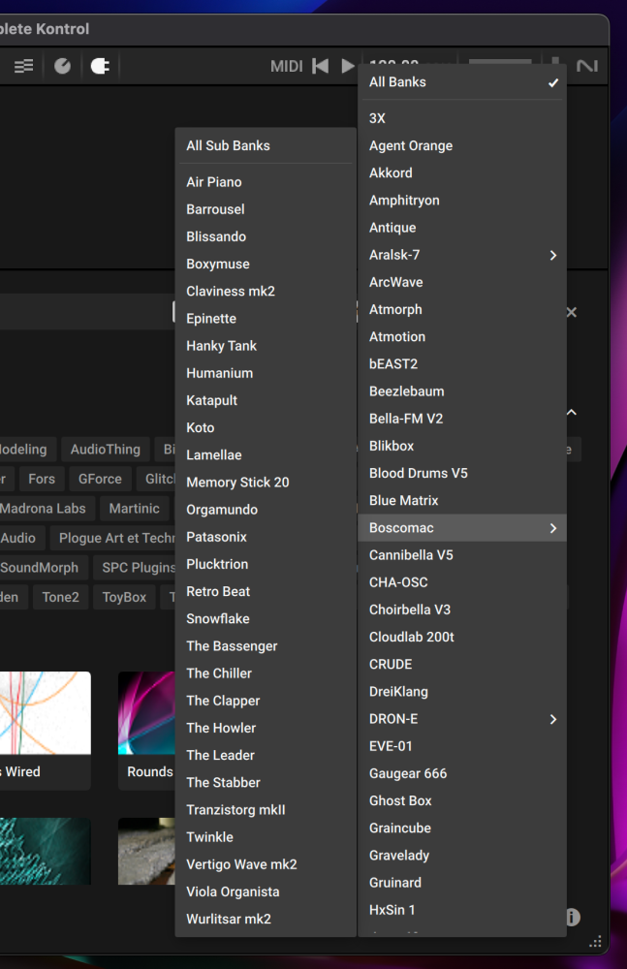Screen dimensions: 627x969
Task: Choose Katapult sub bank
Action: (x=266, y=400)
